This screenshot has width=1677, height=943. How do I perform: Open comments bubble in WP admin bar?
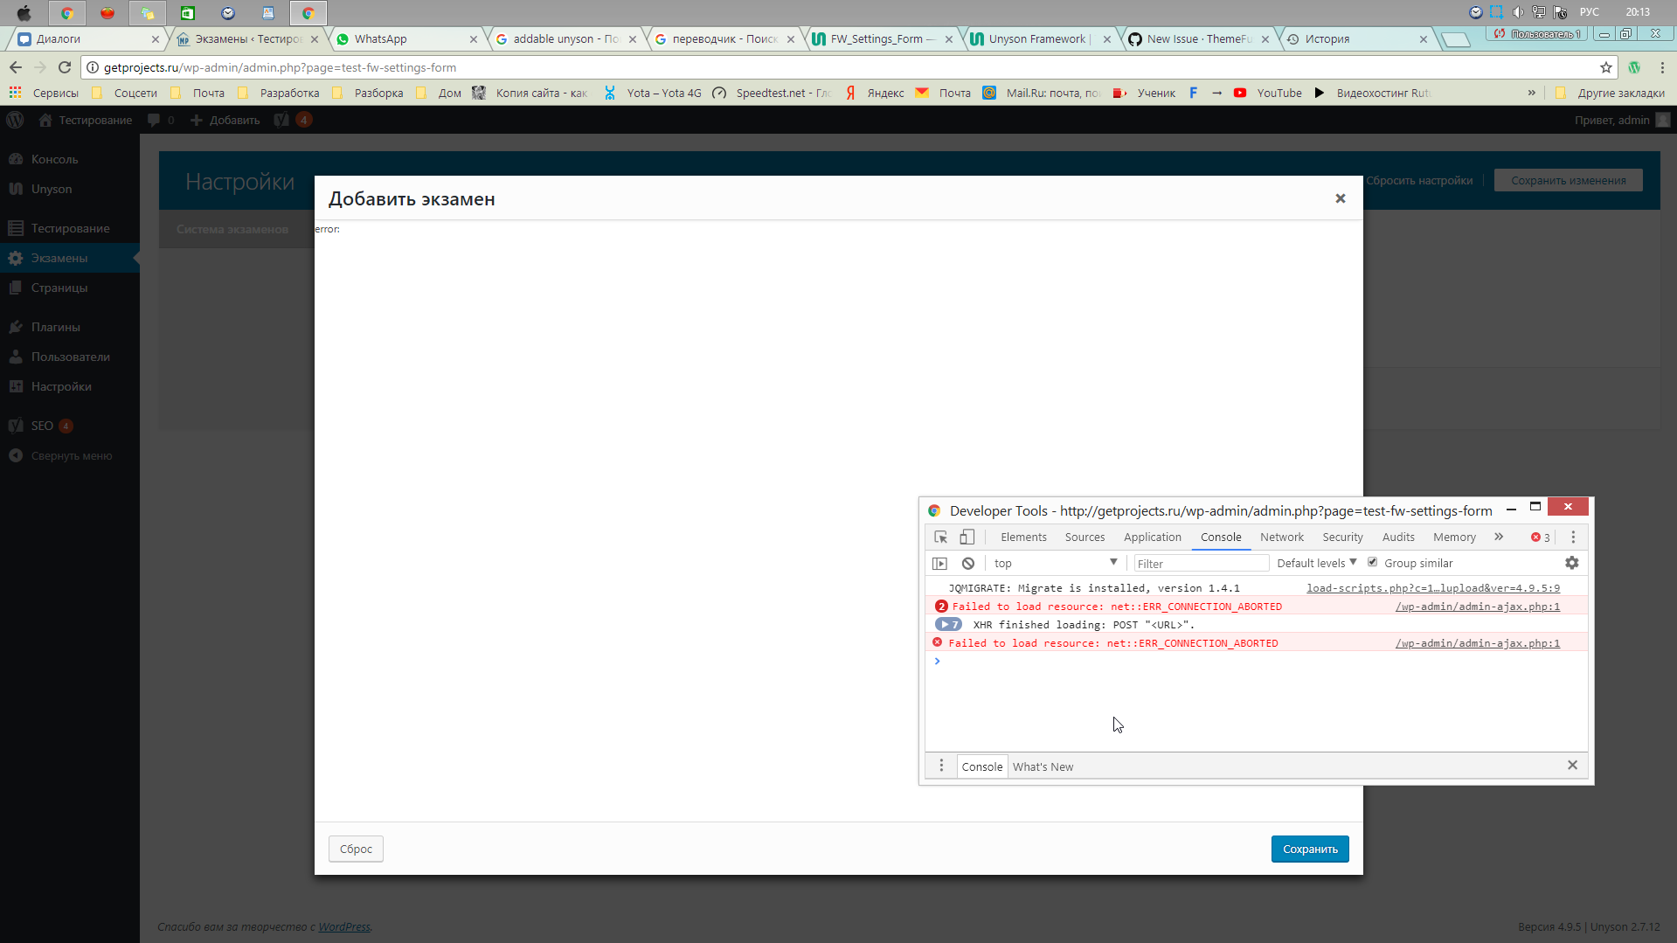161,120
